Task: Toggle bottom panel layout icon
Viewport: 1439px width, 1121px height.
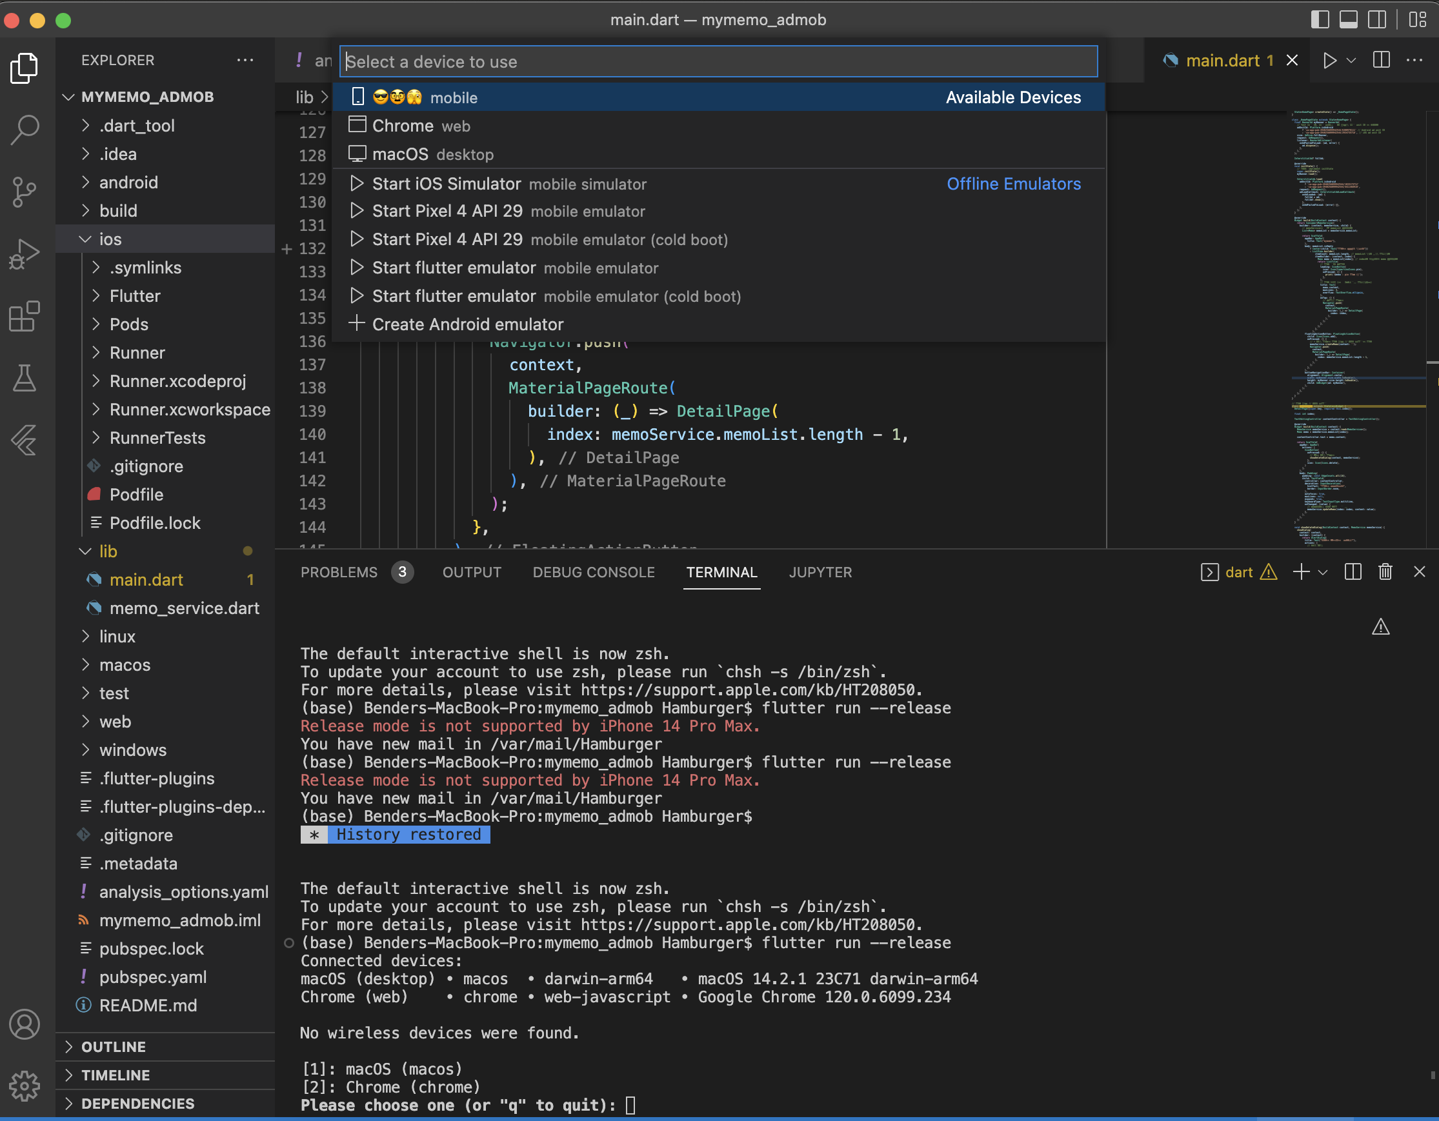Action: (x=1348, y=20)
